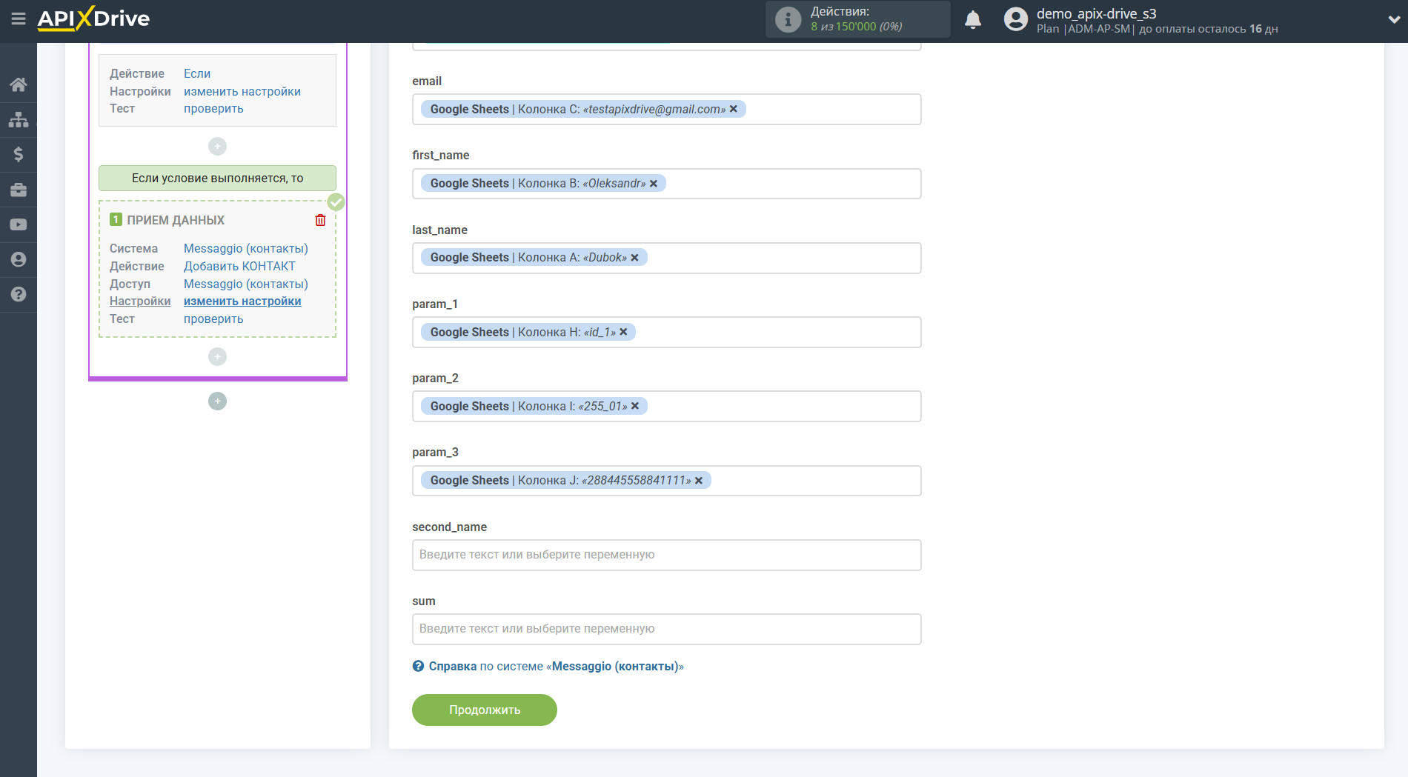Open the billing dollar icon

[19, 154]
